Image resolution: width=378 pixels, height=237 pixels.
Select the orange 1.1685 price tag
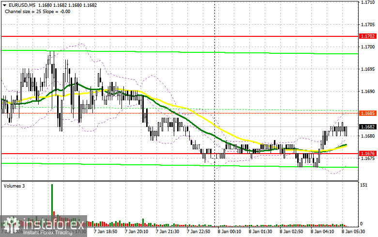[x=367, y=113]
